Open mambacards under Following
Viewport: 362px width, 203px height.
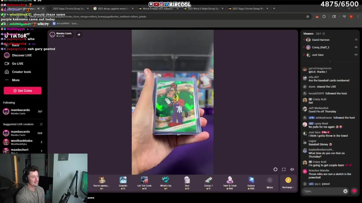tap(23, 111)
